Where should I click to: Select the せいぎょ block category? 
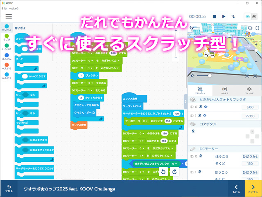pyautogui.click(x=7, y=28)
